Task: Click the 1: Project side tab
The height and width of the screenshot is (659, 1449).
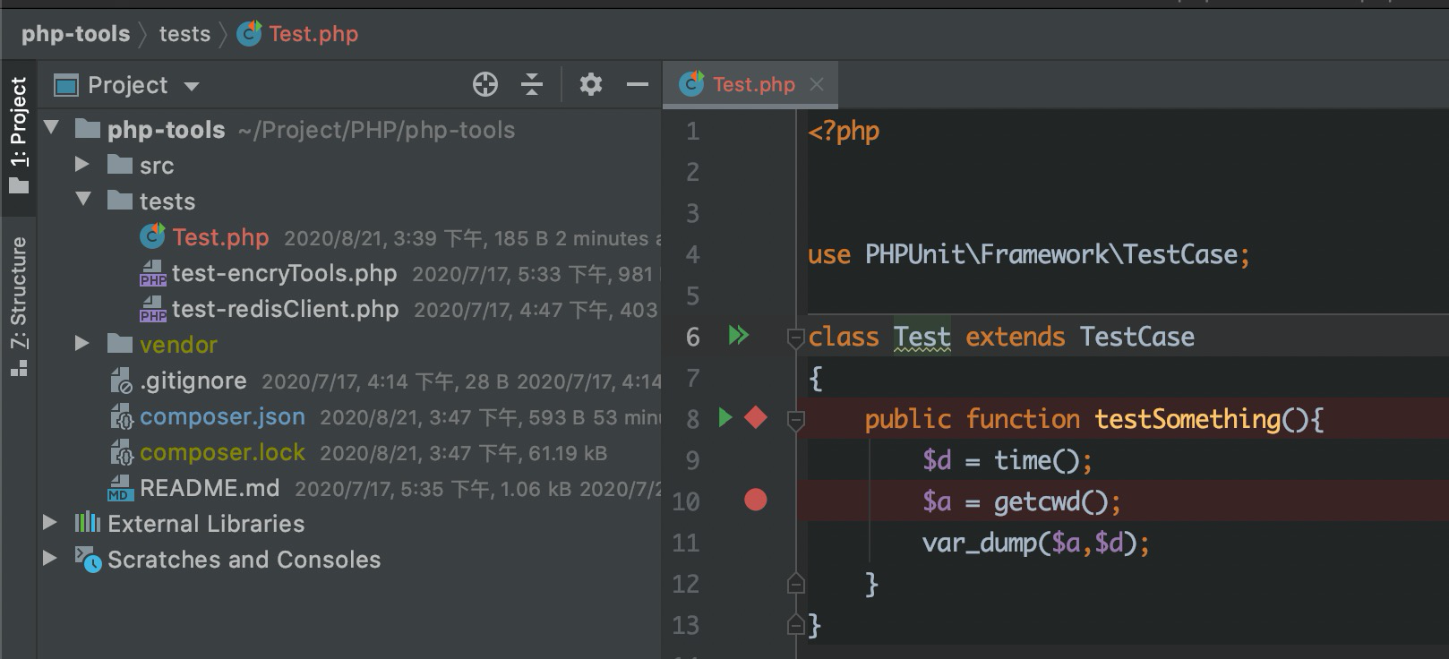Action: click(19, 134)
